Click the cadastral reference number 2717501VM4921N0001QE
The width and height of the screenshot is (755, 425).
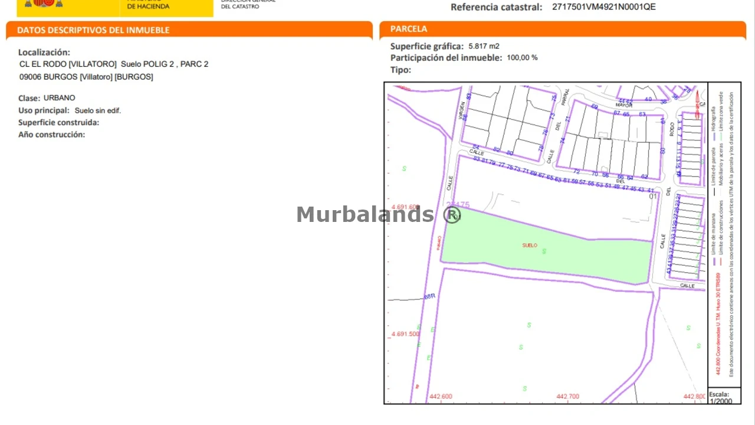tap(603, 7)
